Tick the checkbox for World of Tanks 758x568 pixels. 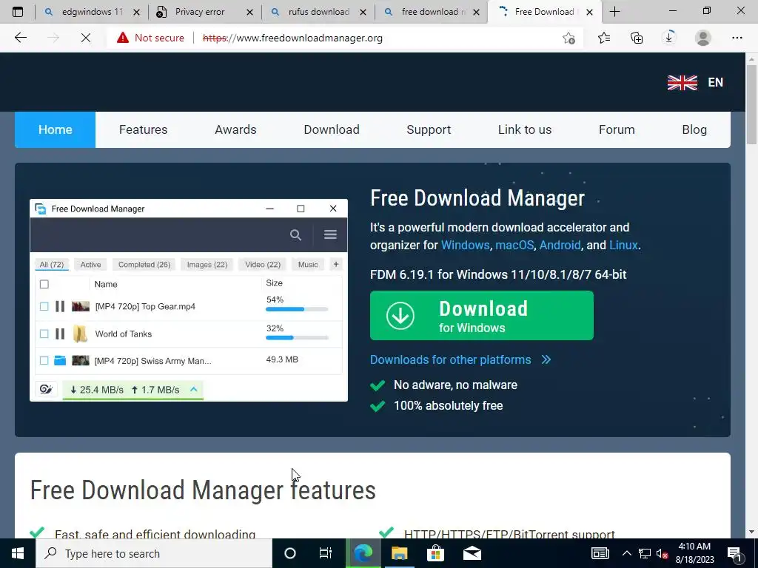coord(44,334)
